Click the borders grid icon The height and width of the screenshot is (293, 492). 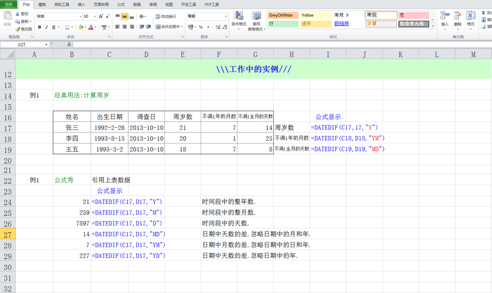tap(67, 28)
